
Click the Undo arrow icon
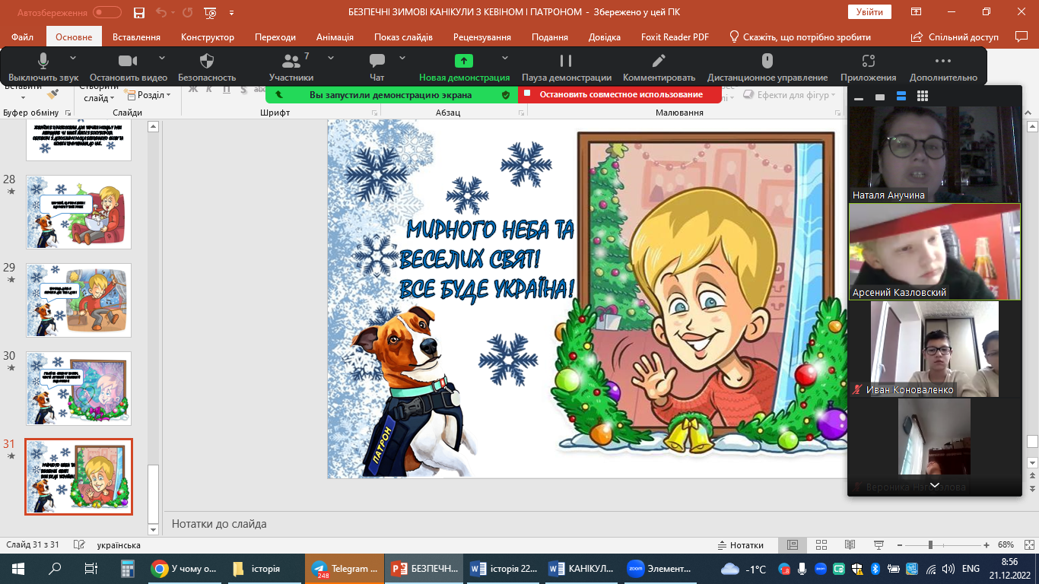click(x=160, y=12)
